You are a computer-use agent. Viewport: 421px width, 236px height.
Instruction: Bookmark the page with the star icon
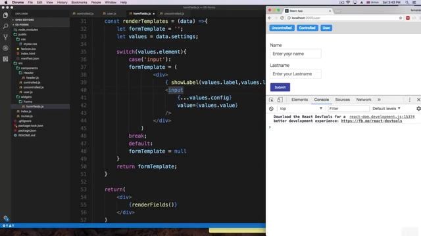(x=401, y=18)
